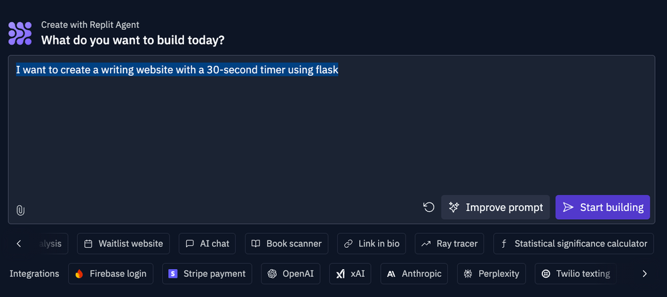Select the Link in bio suggestion

(372, 244)
